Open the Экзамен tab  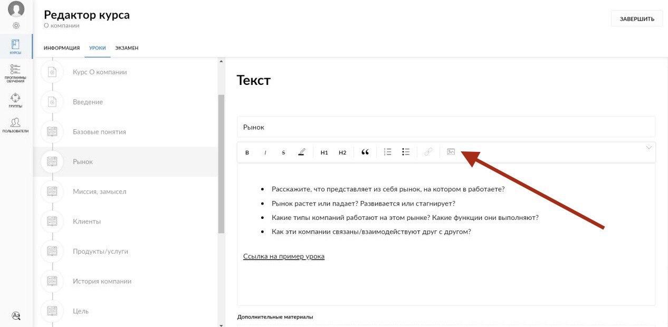[x=127, y=48]
